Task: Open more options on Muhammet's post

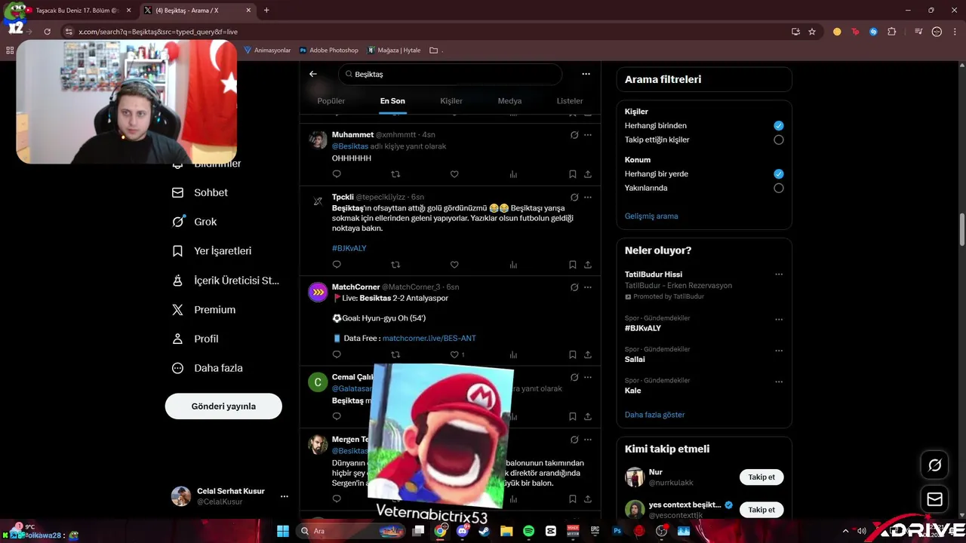Action: [x=588, y=135]
